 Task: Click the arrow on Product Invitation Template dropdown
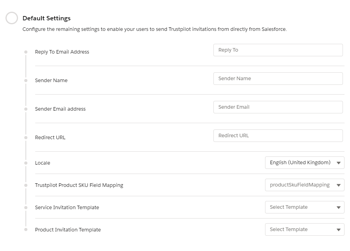tap(339, 229)
